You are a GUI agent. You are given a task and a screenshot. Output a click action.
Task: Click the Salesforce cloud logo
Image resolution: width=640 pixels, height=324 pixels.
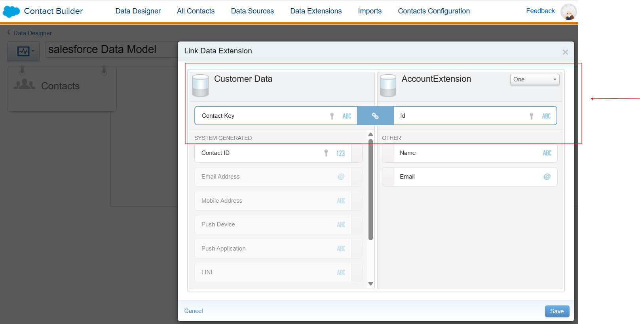[x=11, y=11]
